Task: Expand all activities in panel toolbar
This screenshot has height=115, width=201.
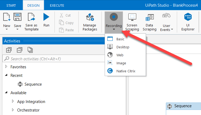Action: [x=9, y=50]
